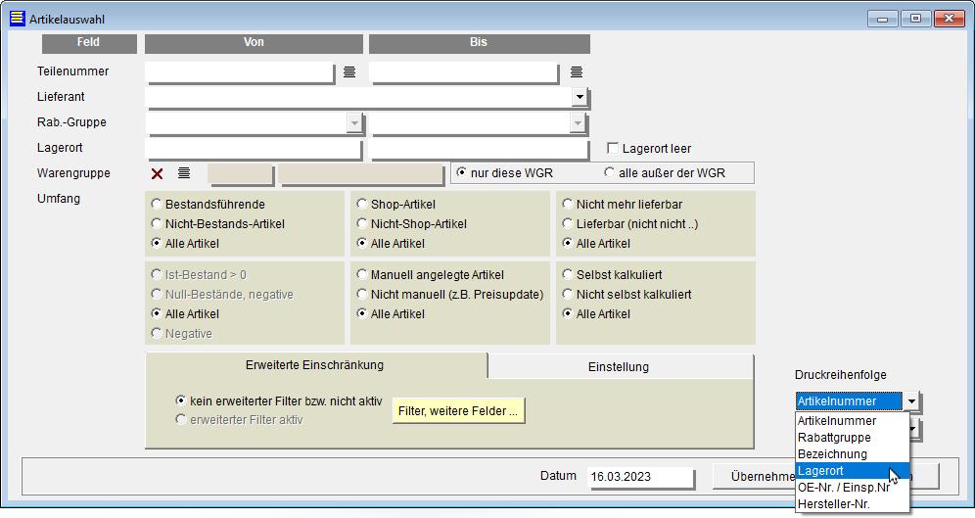Image resolution: width=975 pixels, height=518 pixels.
Task: Choose OE-Nr. / Einsp.Nr in list
Action: click(x=853, y=488)
